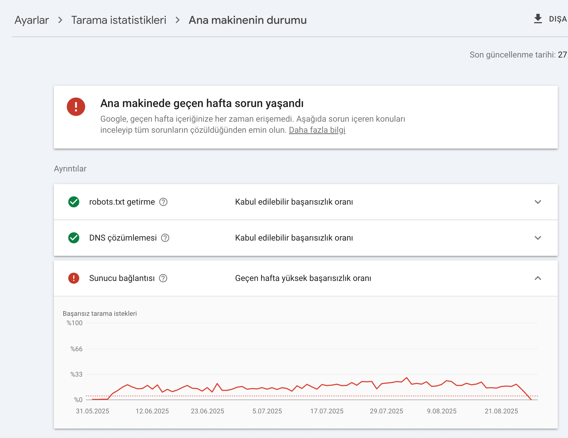Viewport: 568px width, 438px height.
Task: Collapse the Sunucu bağlantısı row chevron
Action: (538, 278)
